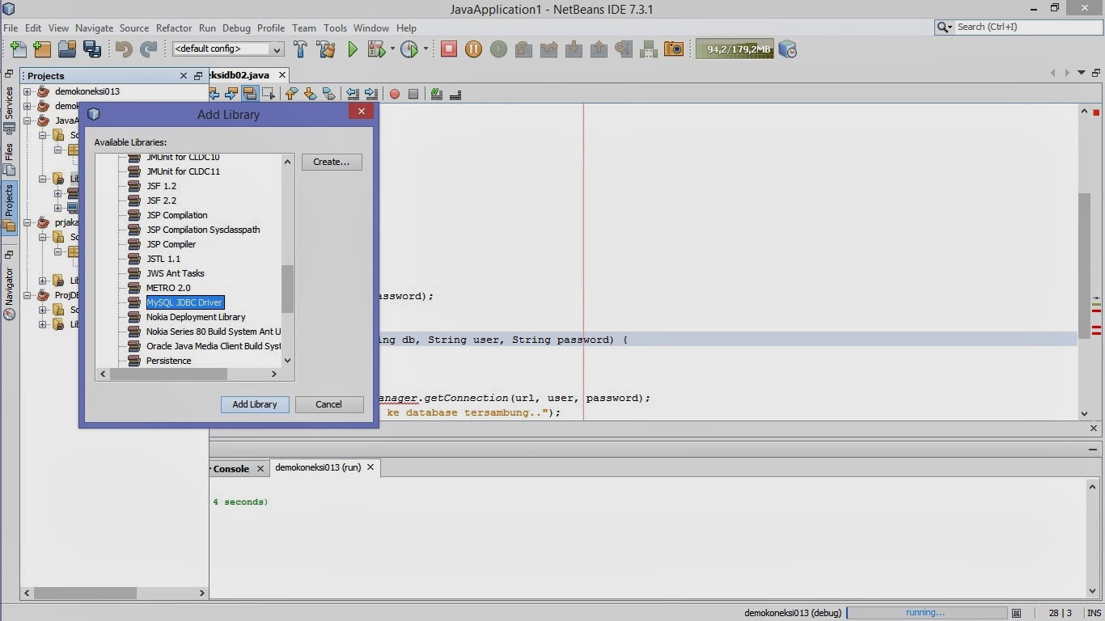Screen dimensions: 1105x621
Task: Expand the demokoneksi013 project node
Action: pyautogui.click(x=27, y=91)
